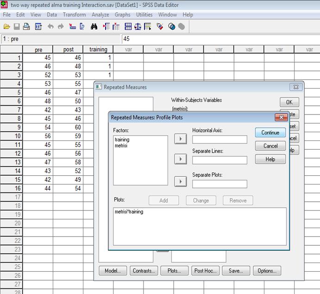Open the Window menu

(168, 15)
